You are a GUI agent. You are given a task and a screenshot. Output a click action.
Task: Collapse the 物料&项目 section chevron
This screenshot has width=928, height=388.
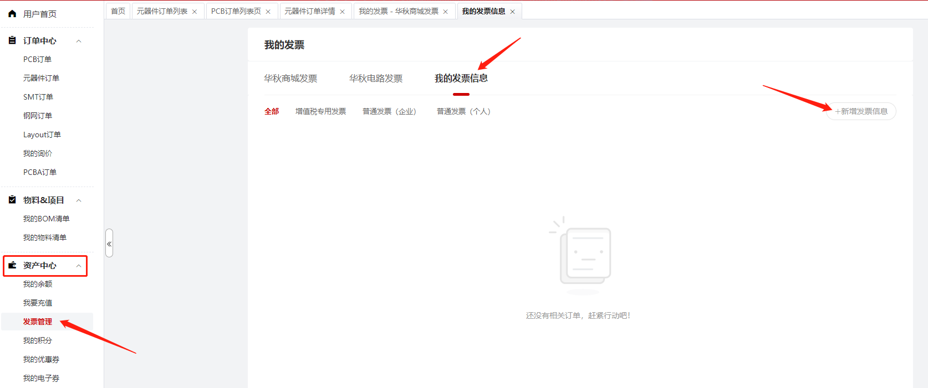[x=79, y=200]
